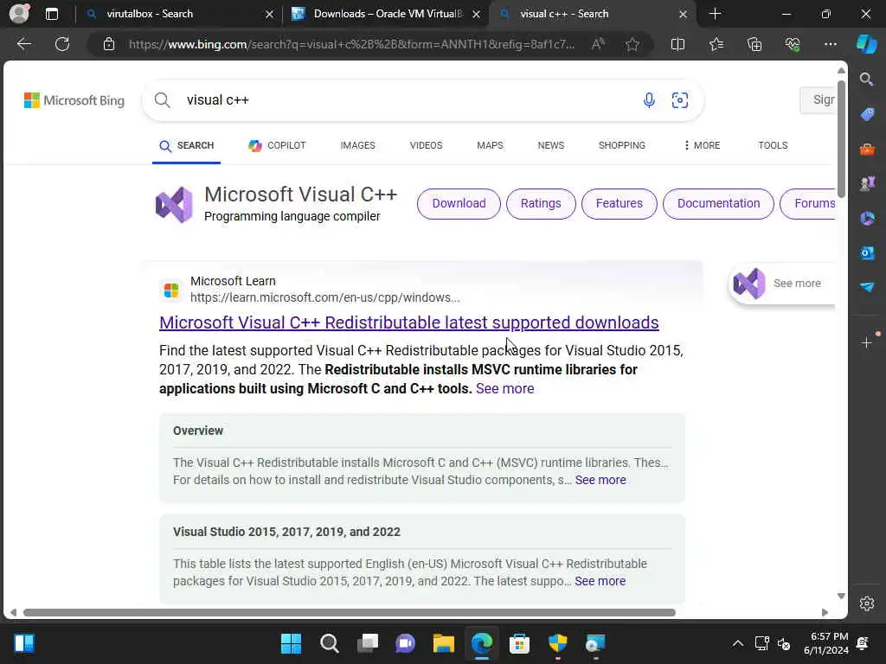886x664 pixels.
Task: Select the VIDEOS search tab
Action: [426, 145]
